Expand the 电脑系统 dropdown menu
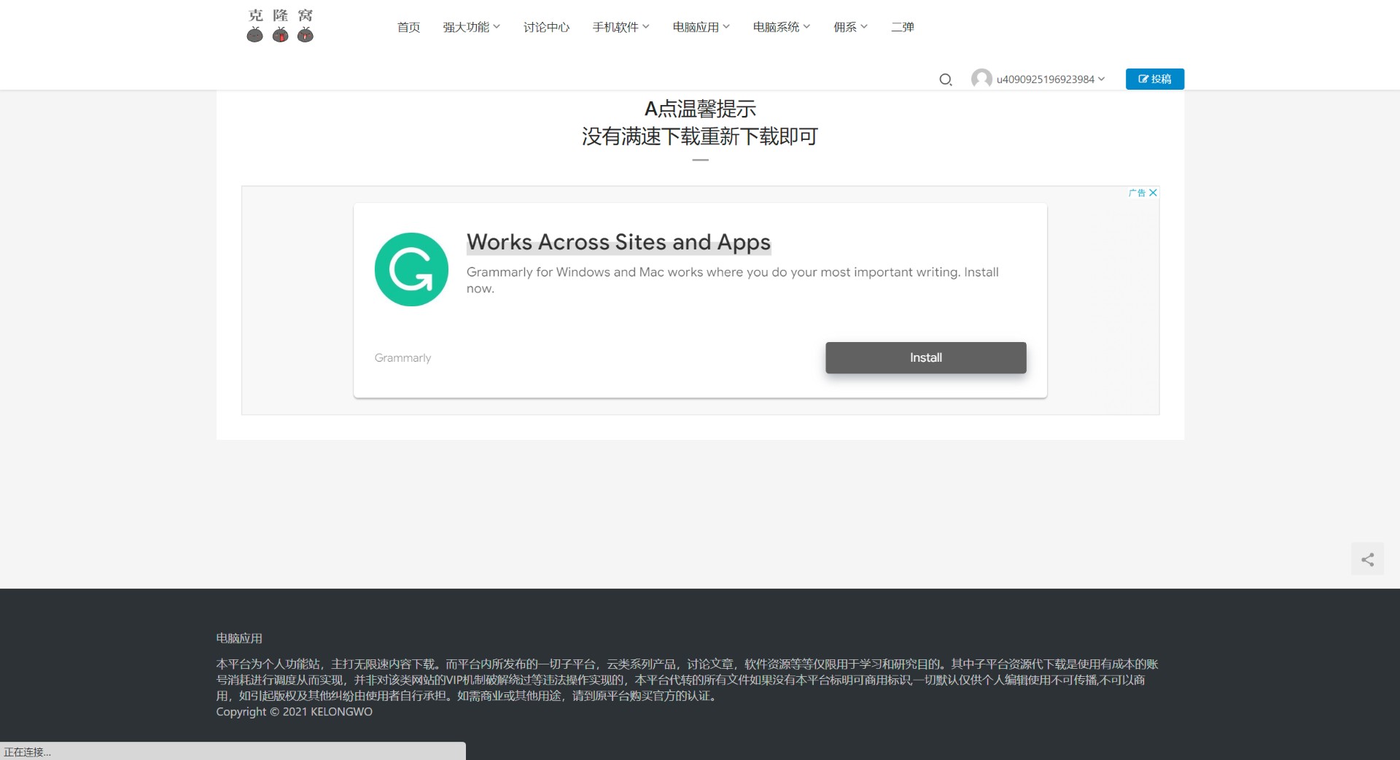1400x760 pixels. (x=782, y=27)
